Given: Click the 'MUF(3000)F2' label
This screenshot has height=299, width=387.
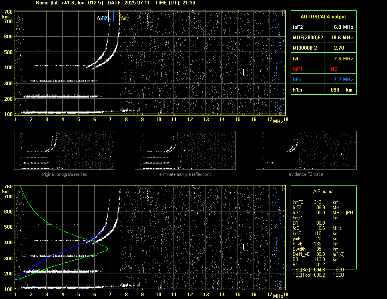Looking at the screenshot, I should pyautogui.click(x=308, y=38).
